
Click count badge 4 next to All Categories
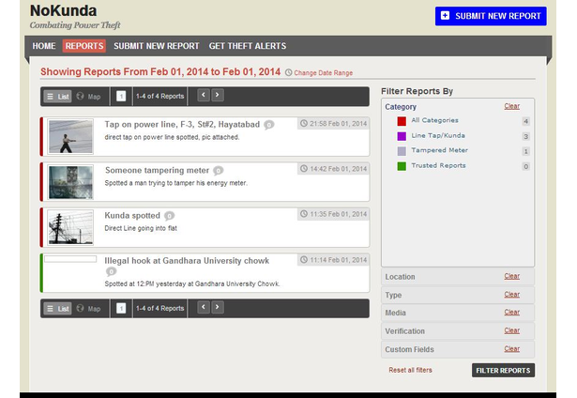click(x=525, y=121)
